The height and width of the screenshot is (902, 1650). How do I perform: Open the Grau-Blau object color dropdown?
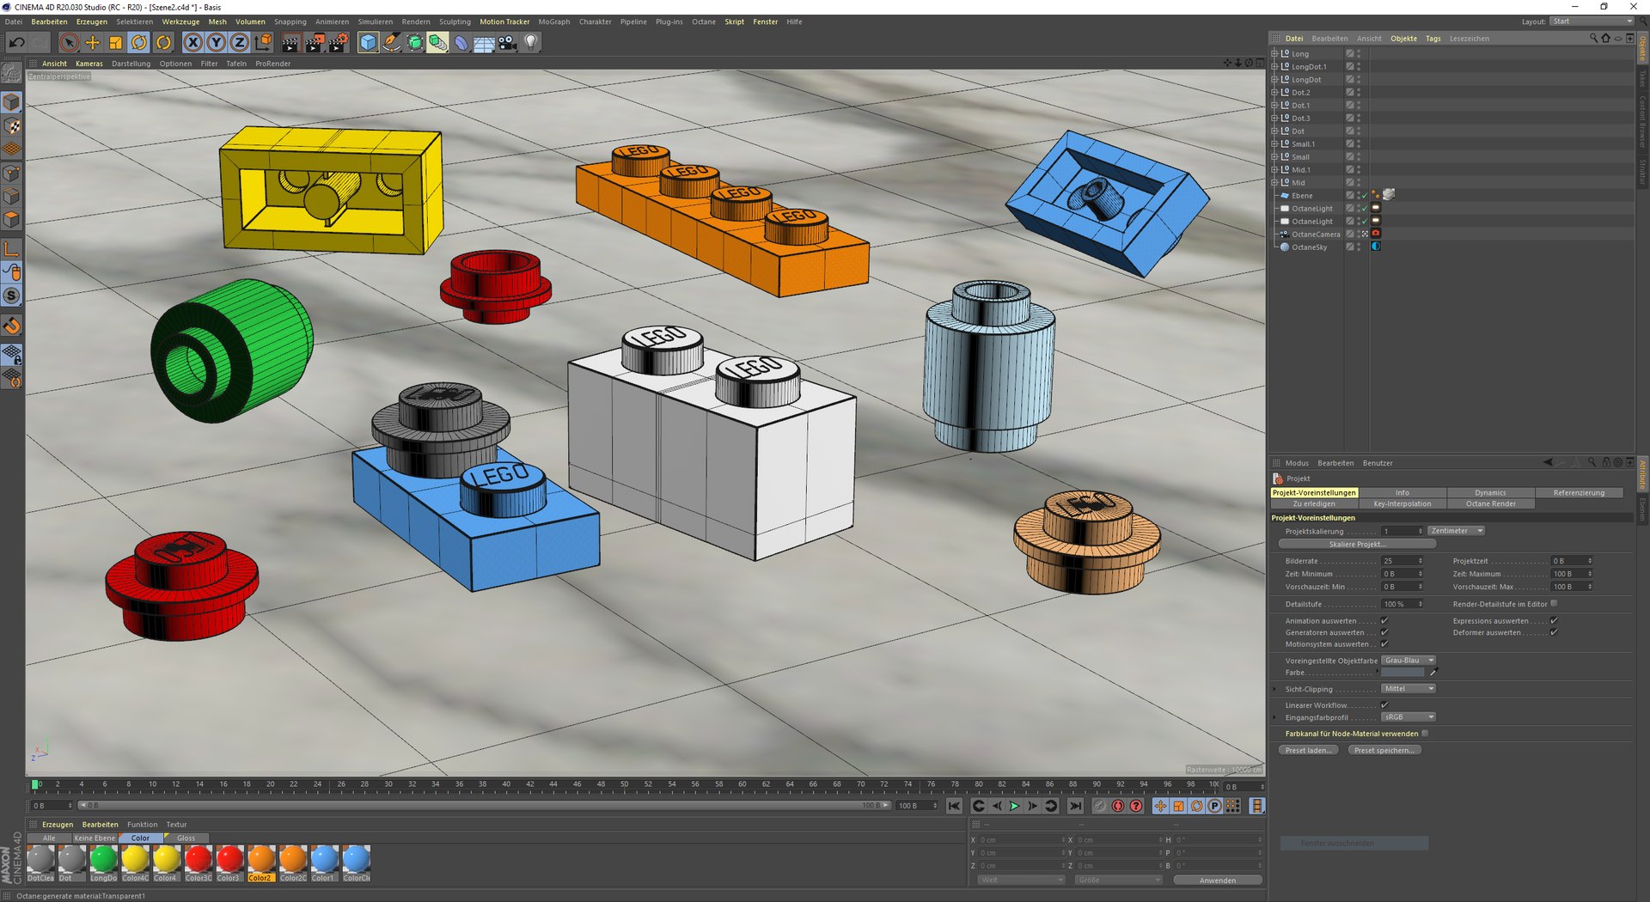(1409, 661)
